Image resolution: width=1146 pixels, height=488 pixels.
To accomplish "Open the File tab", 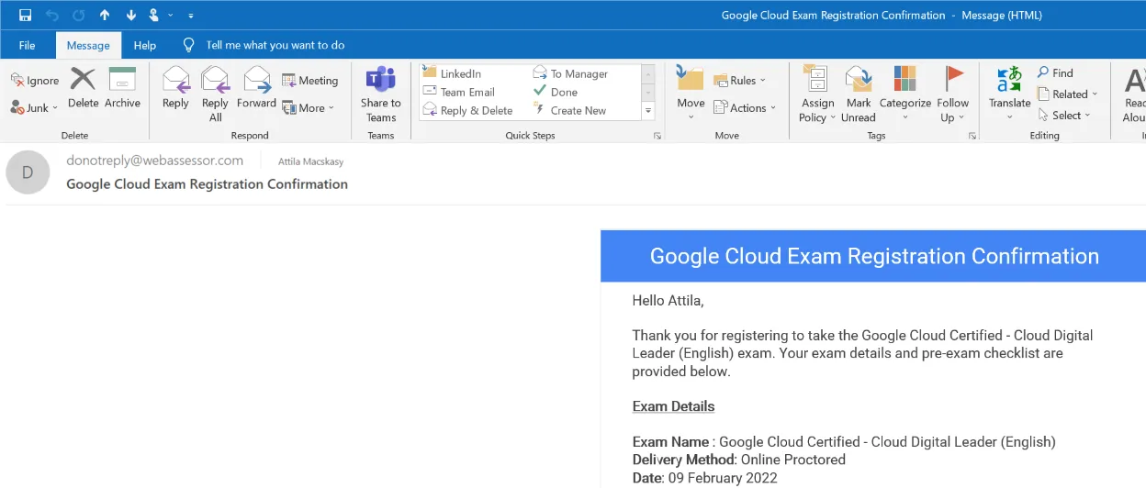I will [x=27, y=45].
